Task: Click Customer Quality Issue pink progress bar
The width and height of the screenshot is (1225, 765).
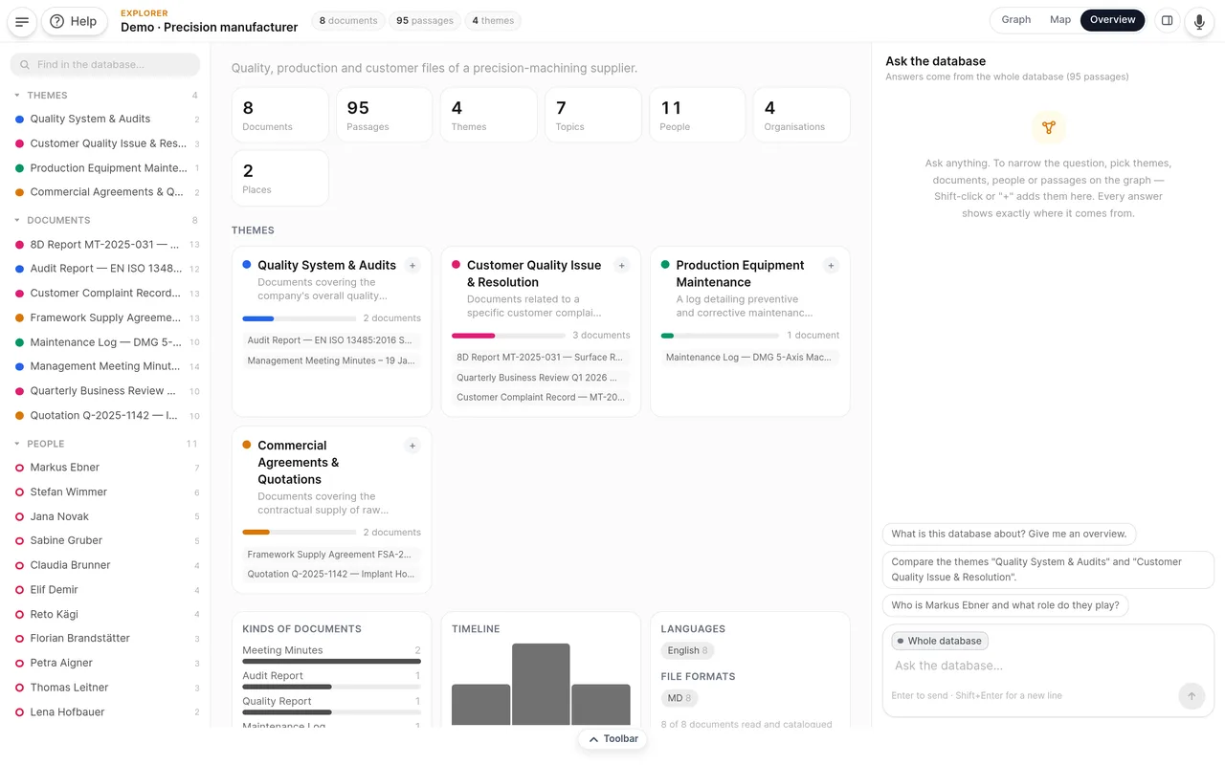Action: (509, 336)
